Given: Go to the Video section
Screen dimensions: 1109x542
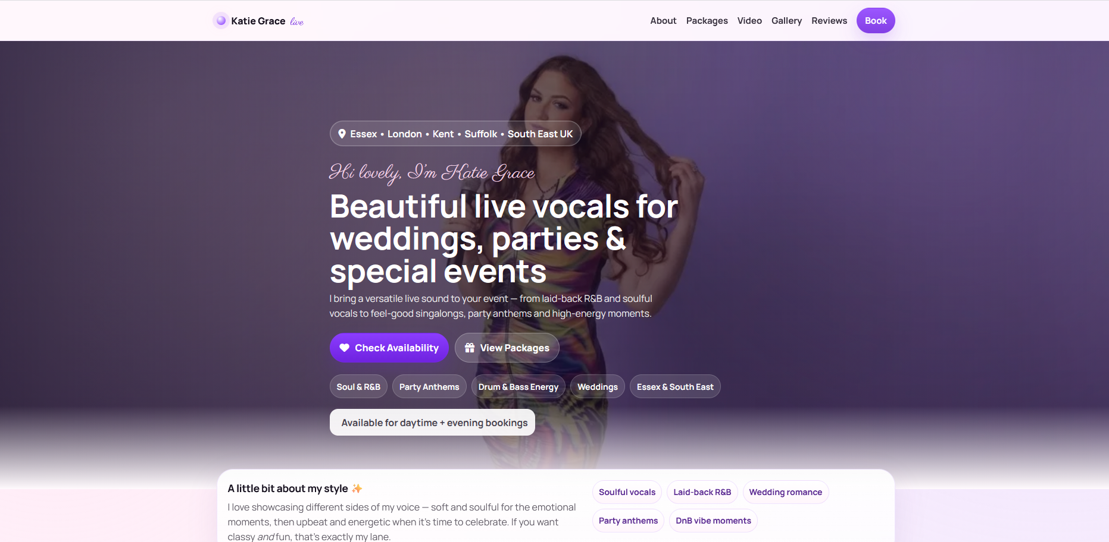Looking at the screenshot, I should [x=749, y=21].
